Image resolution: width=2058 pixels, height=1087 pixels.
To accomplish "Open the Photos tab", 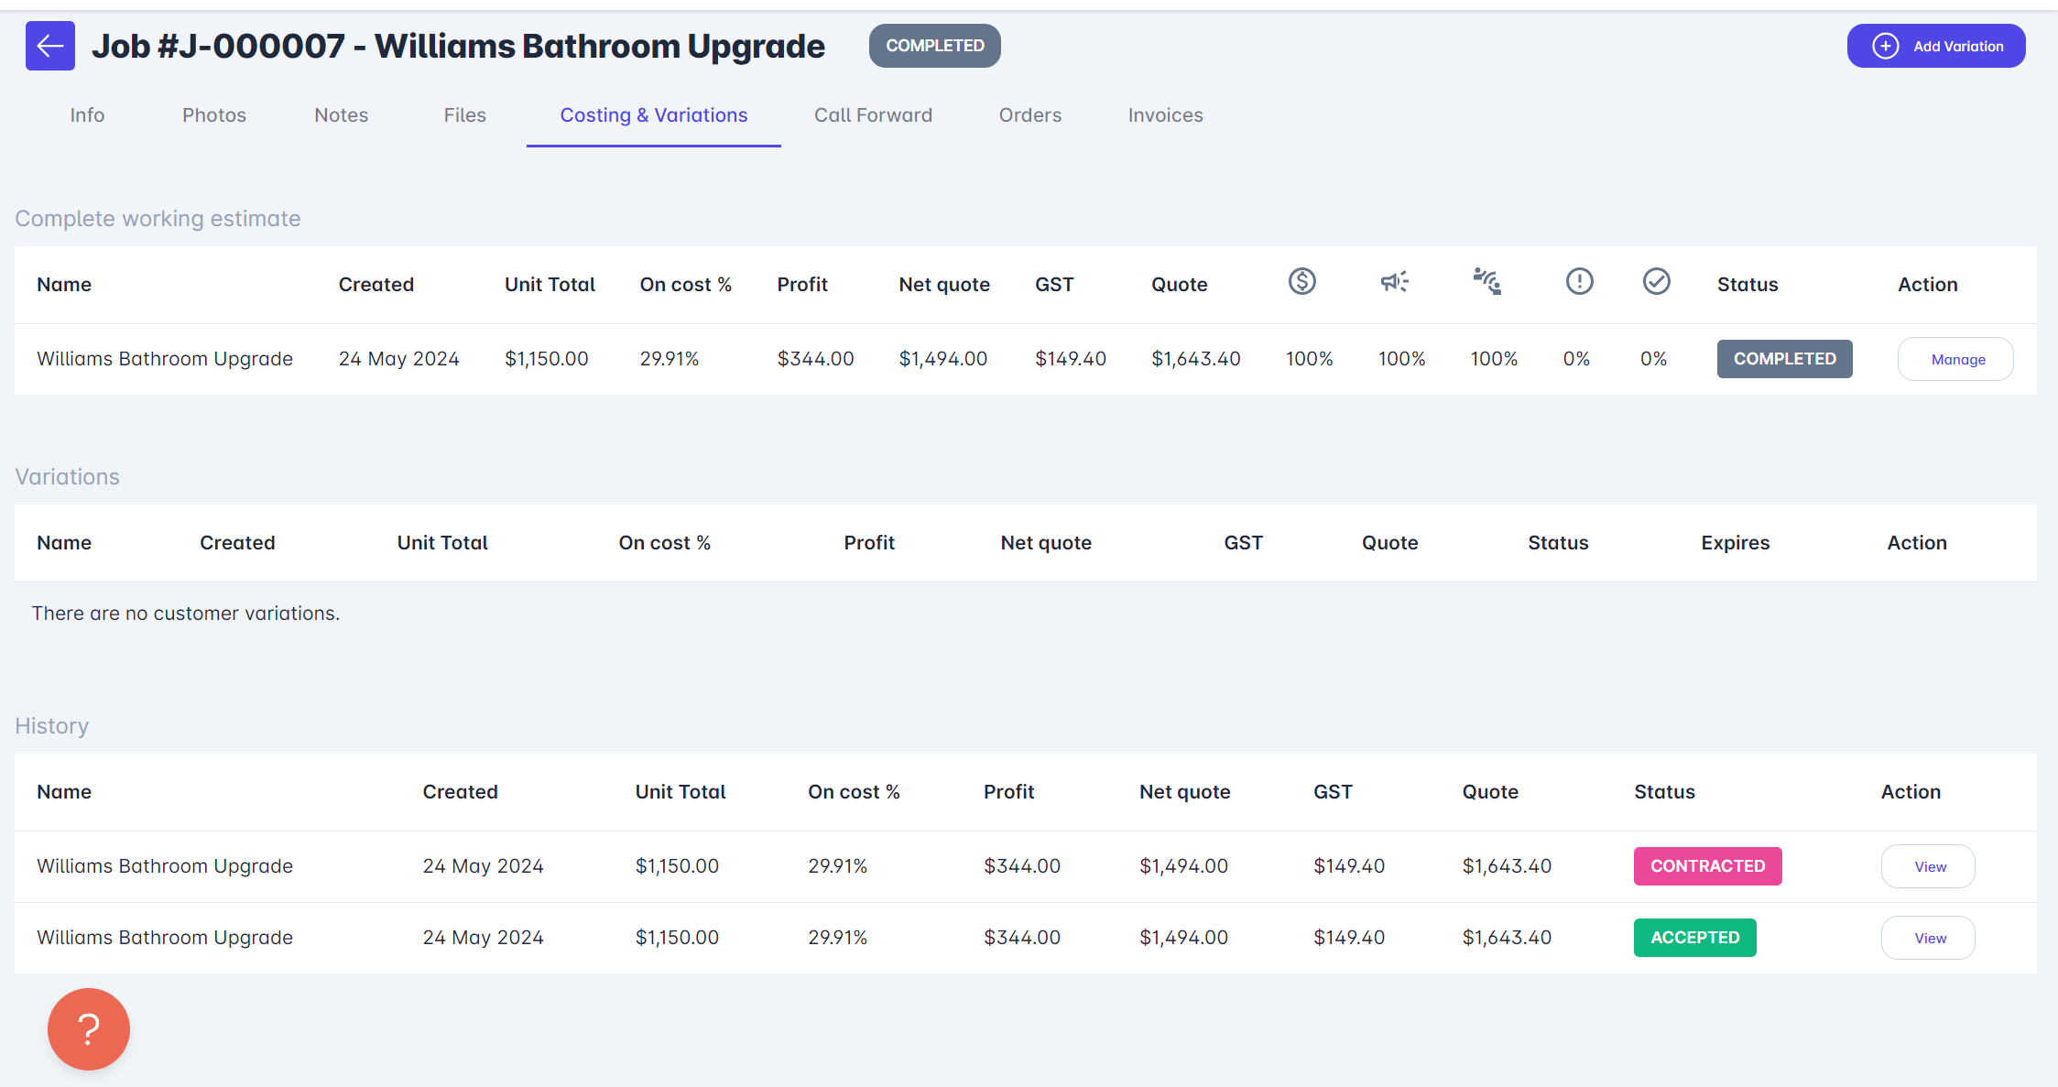I will (x=214, y=115).
